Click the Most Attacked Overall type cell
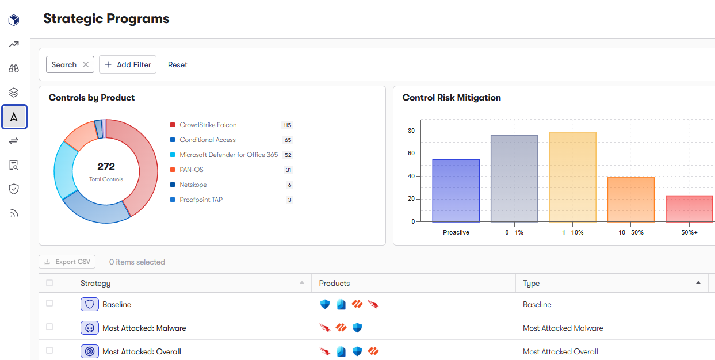Image resolution: width=715 pixels, height=360 pixels. point(560,351)
